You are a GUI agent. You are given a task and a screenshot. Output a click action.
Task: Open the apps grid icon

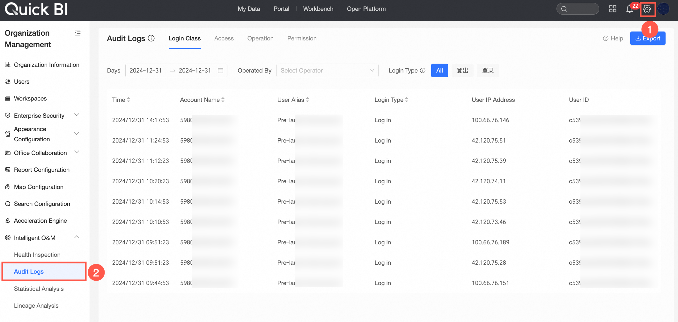[612, 9]
